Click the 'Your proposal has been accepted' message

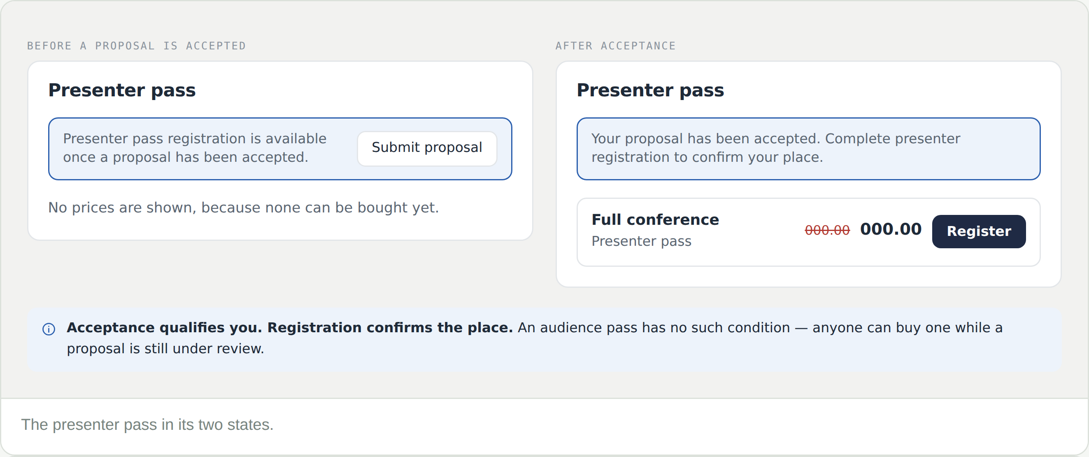pyautogui.click(x=776, y=148)
